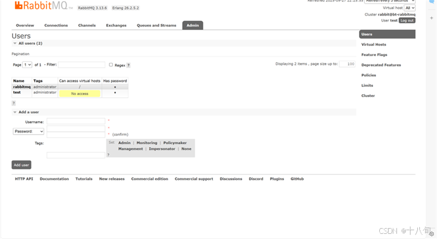Toggle the Regex checkbox
This screenshot has height=239, width=437.
pos(111,65)
